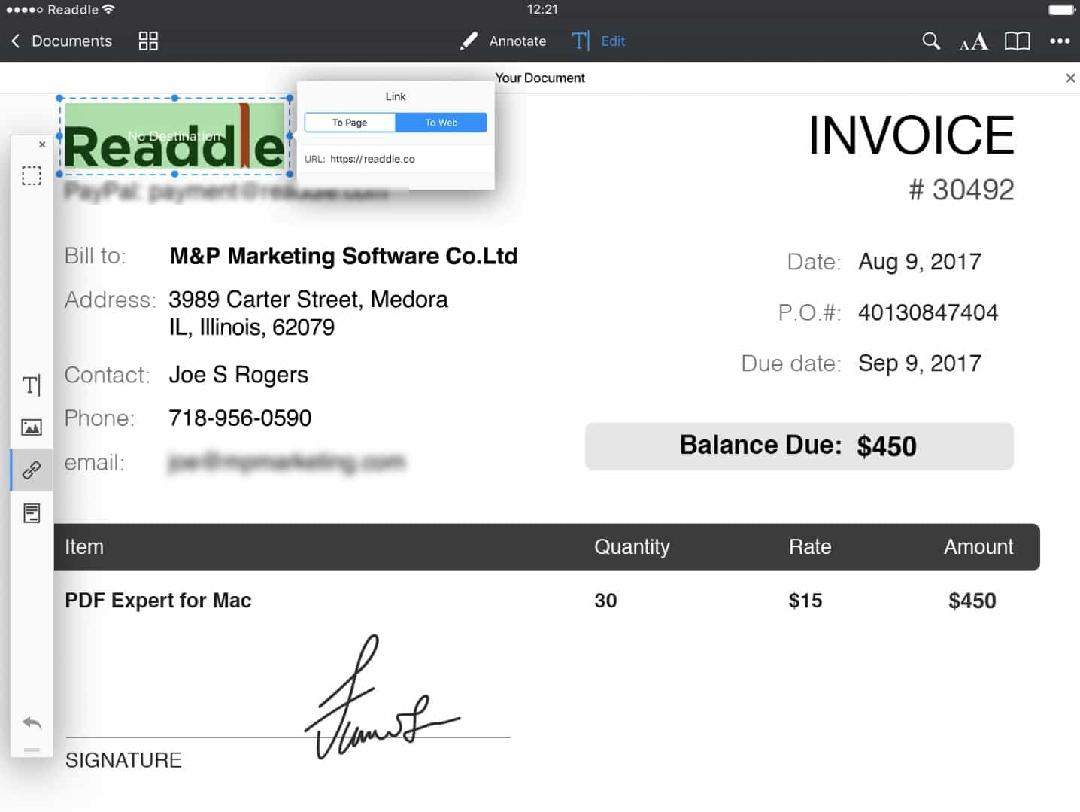Choose To Page link option
This screenshot has width=1080, height=812.
coord(350,123)
